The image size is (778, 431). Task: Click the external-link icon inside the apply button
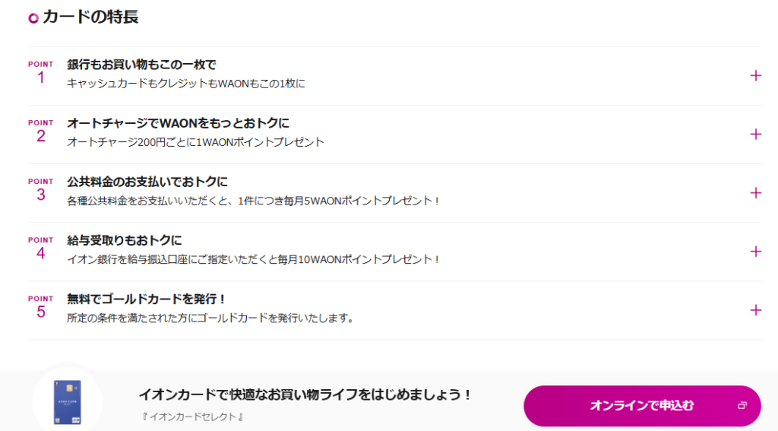742,406
